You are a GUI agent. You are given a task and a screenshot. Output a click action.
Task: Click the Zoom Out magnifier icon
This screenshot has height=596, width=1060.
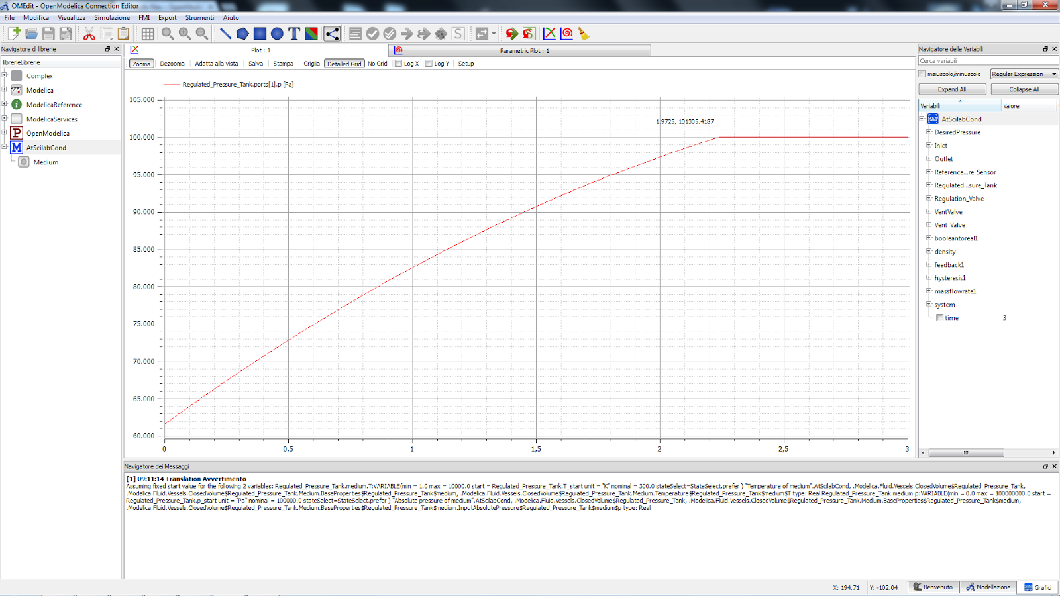tap(202, 34)
